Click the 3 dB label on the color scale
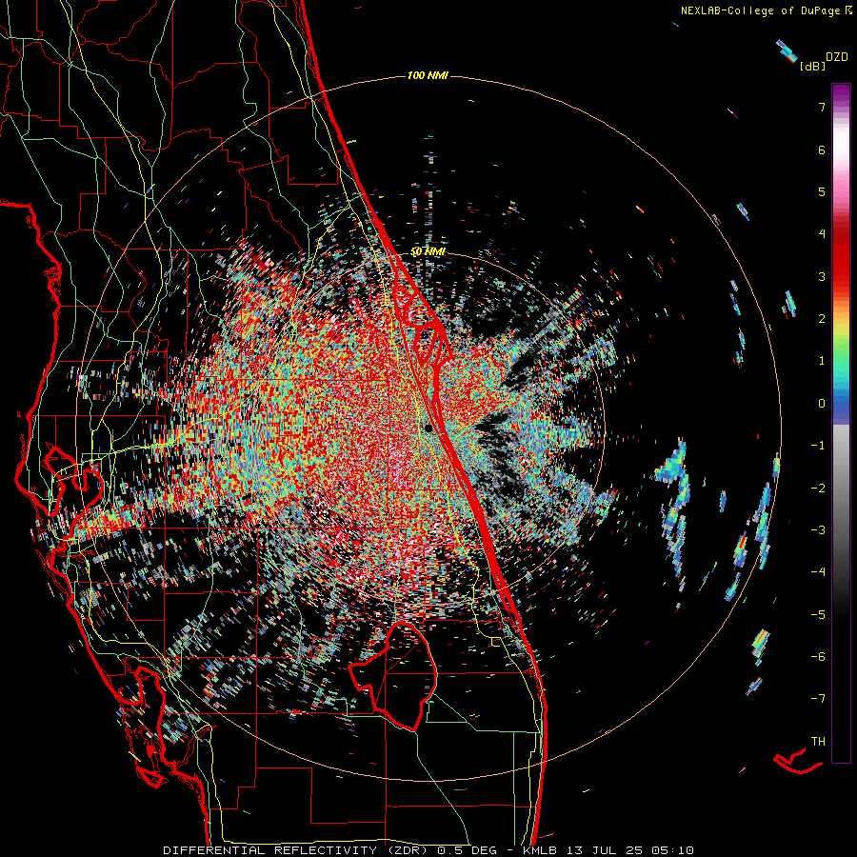 click(x=822, y=276)
